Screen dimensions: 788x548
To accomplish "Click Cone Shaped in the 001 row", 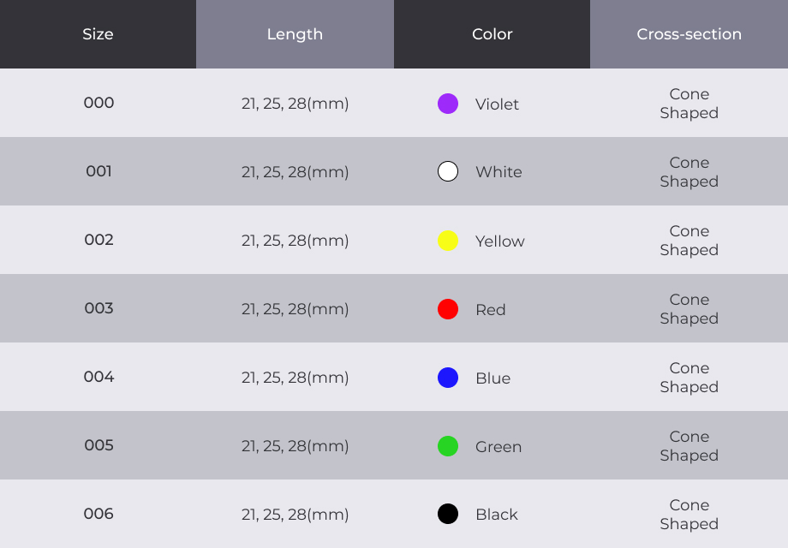I will [689, 172].
